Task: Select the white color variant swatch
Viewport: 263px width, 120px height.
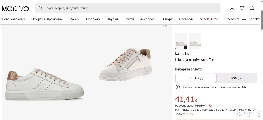Action: [181, 41]
